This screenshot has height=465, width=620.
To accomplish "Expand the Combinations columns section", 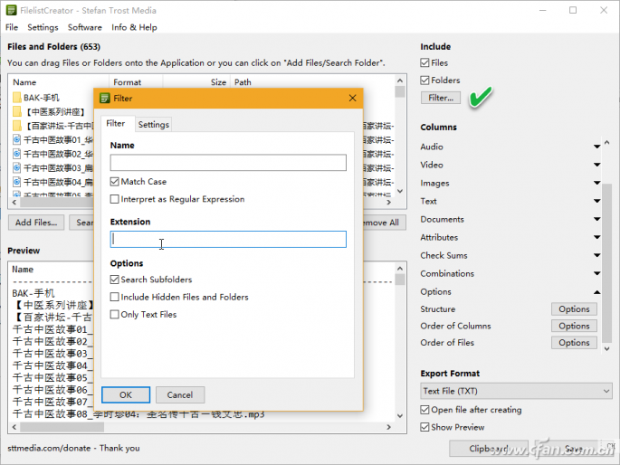I will click(597, 273).
